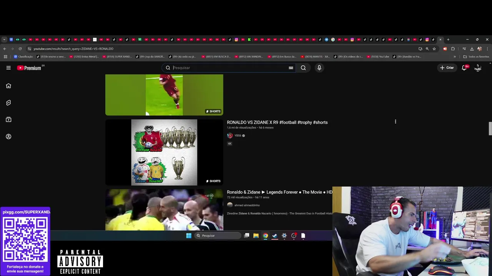Click the red speaker extension icon
The height and width of the screenshot is (276, 492).
point(445,49)
